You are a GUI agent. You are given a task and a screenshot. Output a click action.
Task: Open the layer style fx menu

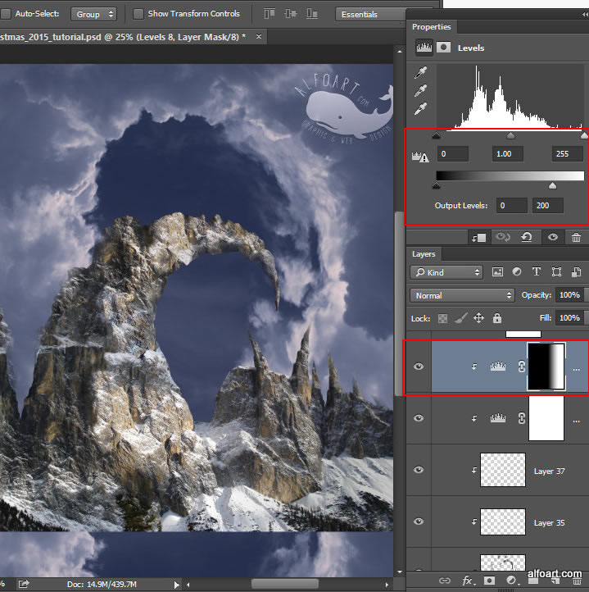click(468, 581)
